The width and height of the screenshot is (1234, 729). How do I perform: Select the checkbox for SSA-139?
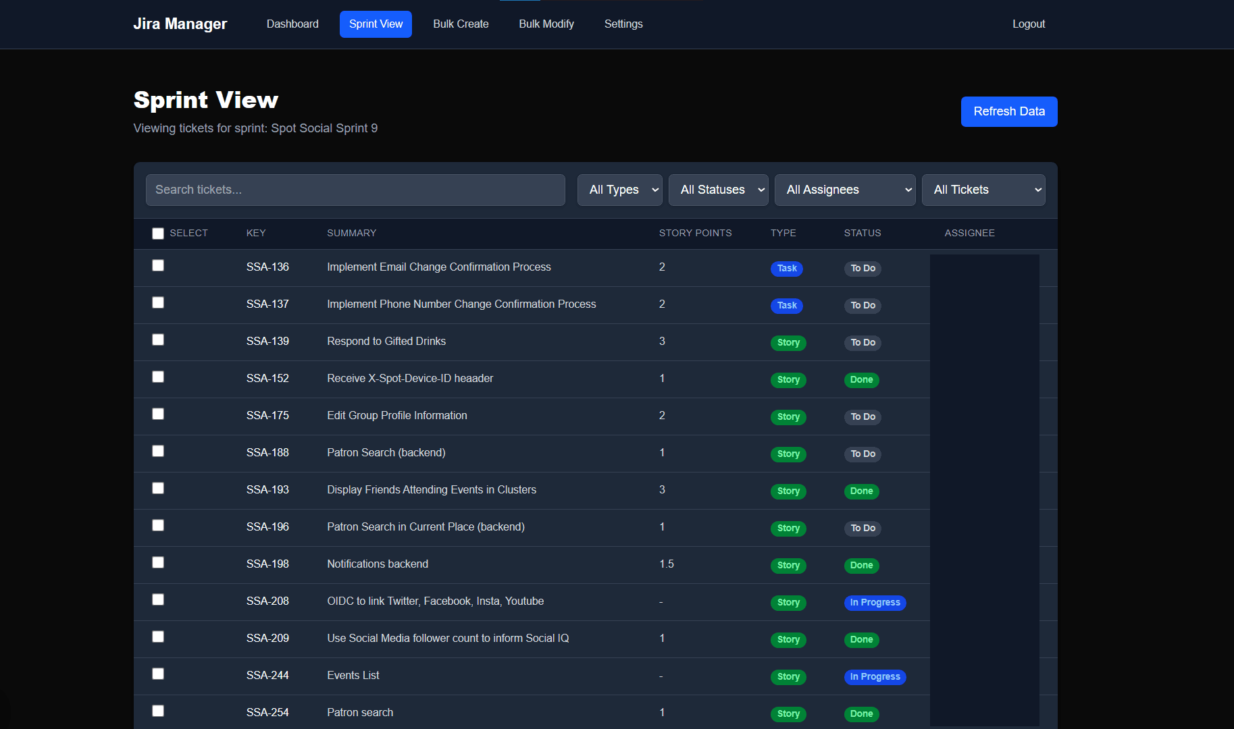(158, 340)
